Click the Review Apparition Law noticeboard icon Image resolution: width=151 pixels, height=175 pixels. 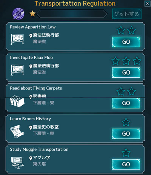17,39
